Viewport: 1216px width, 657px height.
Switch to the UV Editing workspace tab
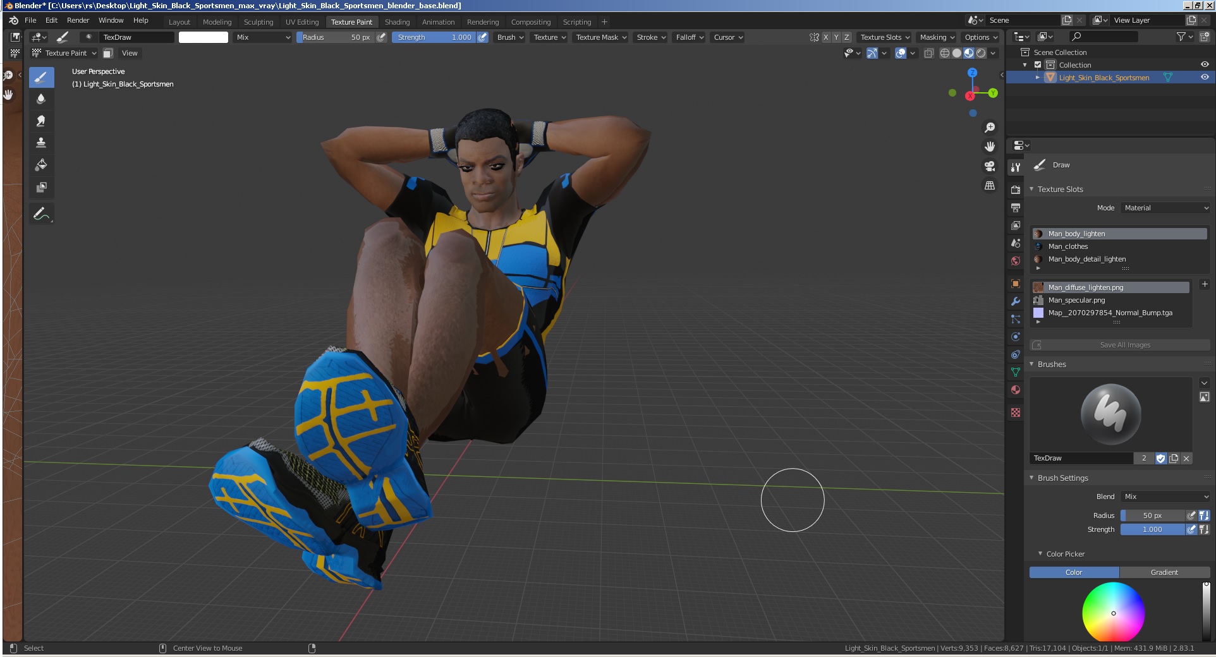302,21
